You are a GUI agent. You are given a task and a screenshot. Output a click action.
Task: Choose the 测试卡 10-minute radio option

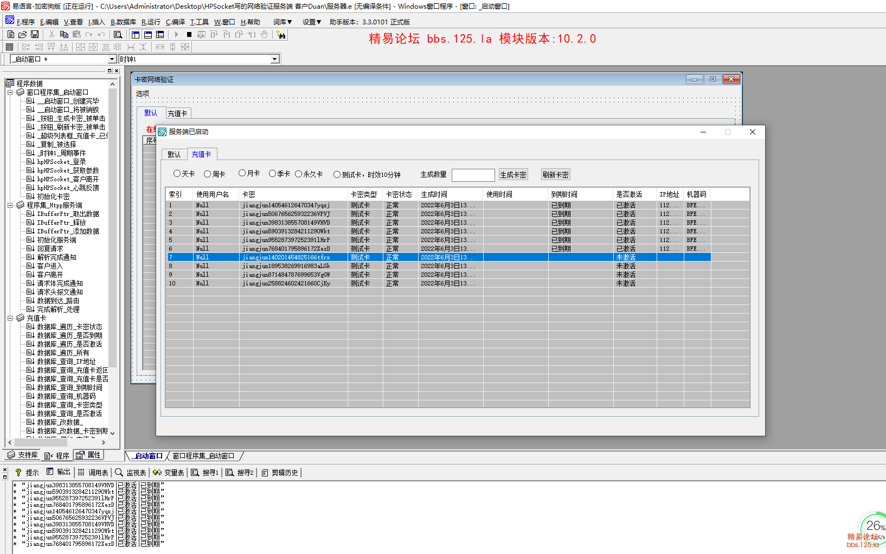pos(337,175)
